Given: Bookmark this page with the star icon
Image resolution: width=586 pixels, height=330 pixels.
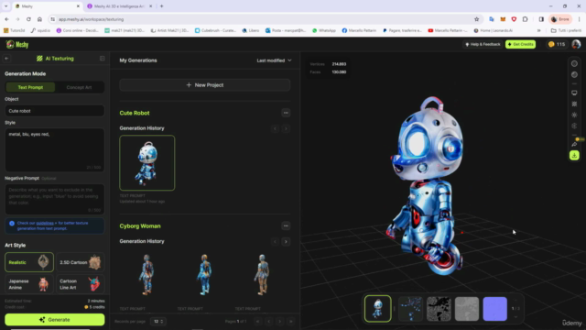Looking at the screenshot, I should pos(476,19).
